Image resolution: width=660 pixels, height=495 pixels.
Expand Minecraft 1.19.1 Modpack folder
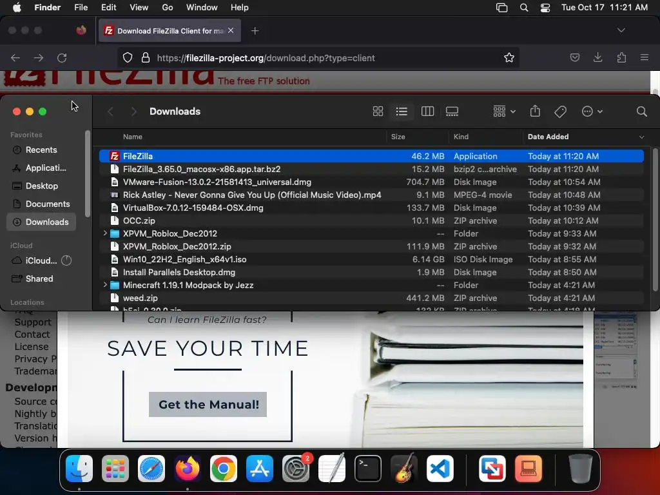point(105,285)
